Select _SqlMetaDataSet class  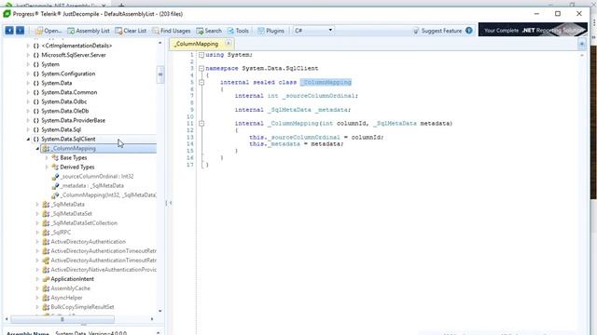pyautogui.click(x=71, y=213)
